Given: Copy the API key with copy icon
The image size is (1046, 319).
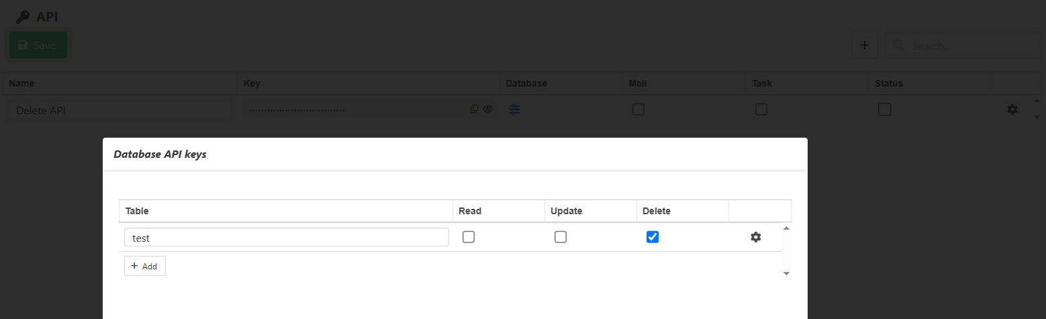Looking at the screenshot, I should [474, 109].
